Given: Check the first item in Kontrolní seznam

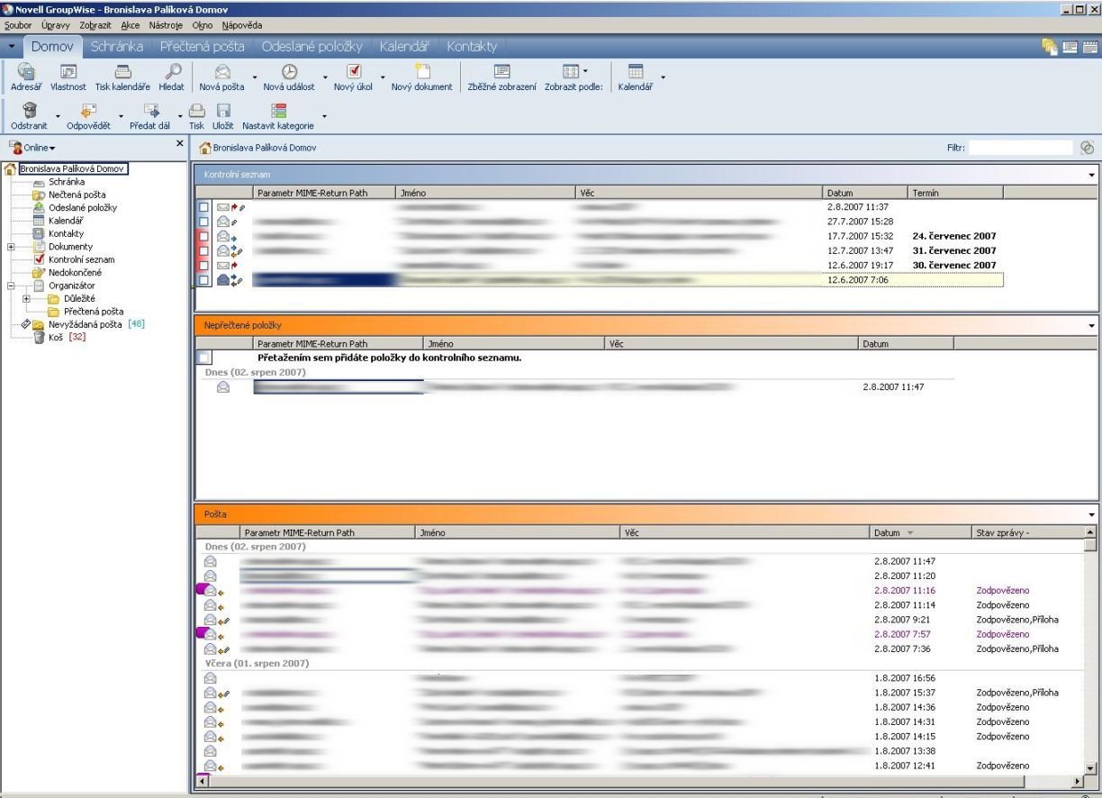Looking at the screenshot, I should [203, 207].
